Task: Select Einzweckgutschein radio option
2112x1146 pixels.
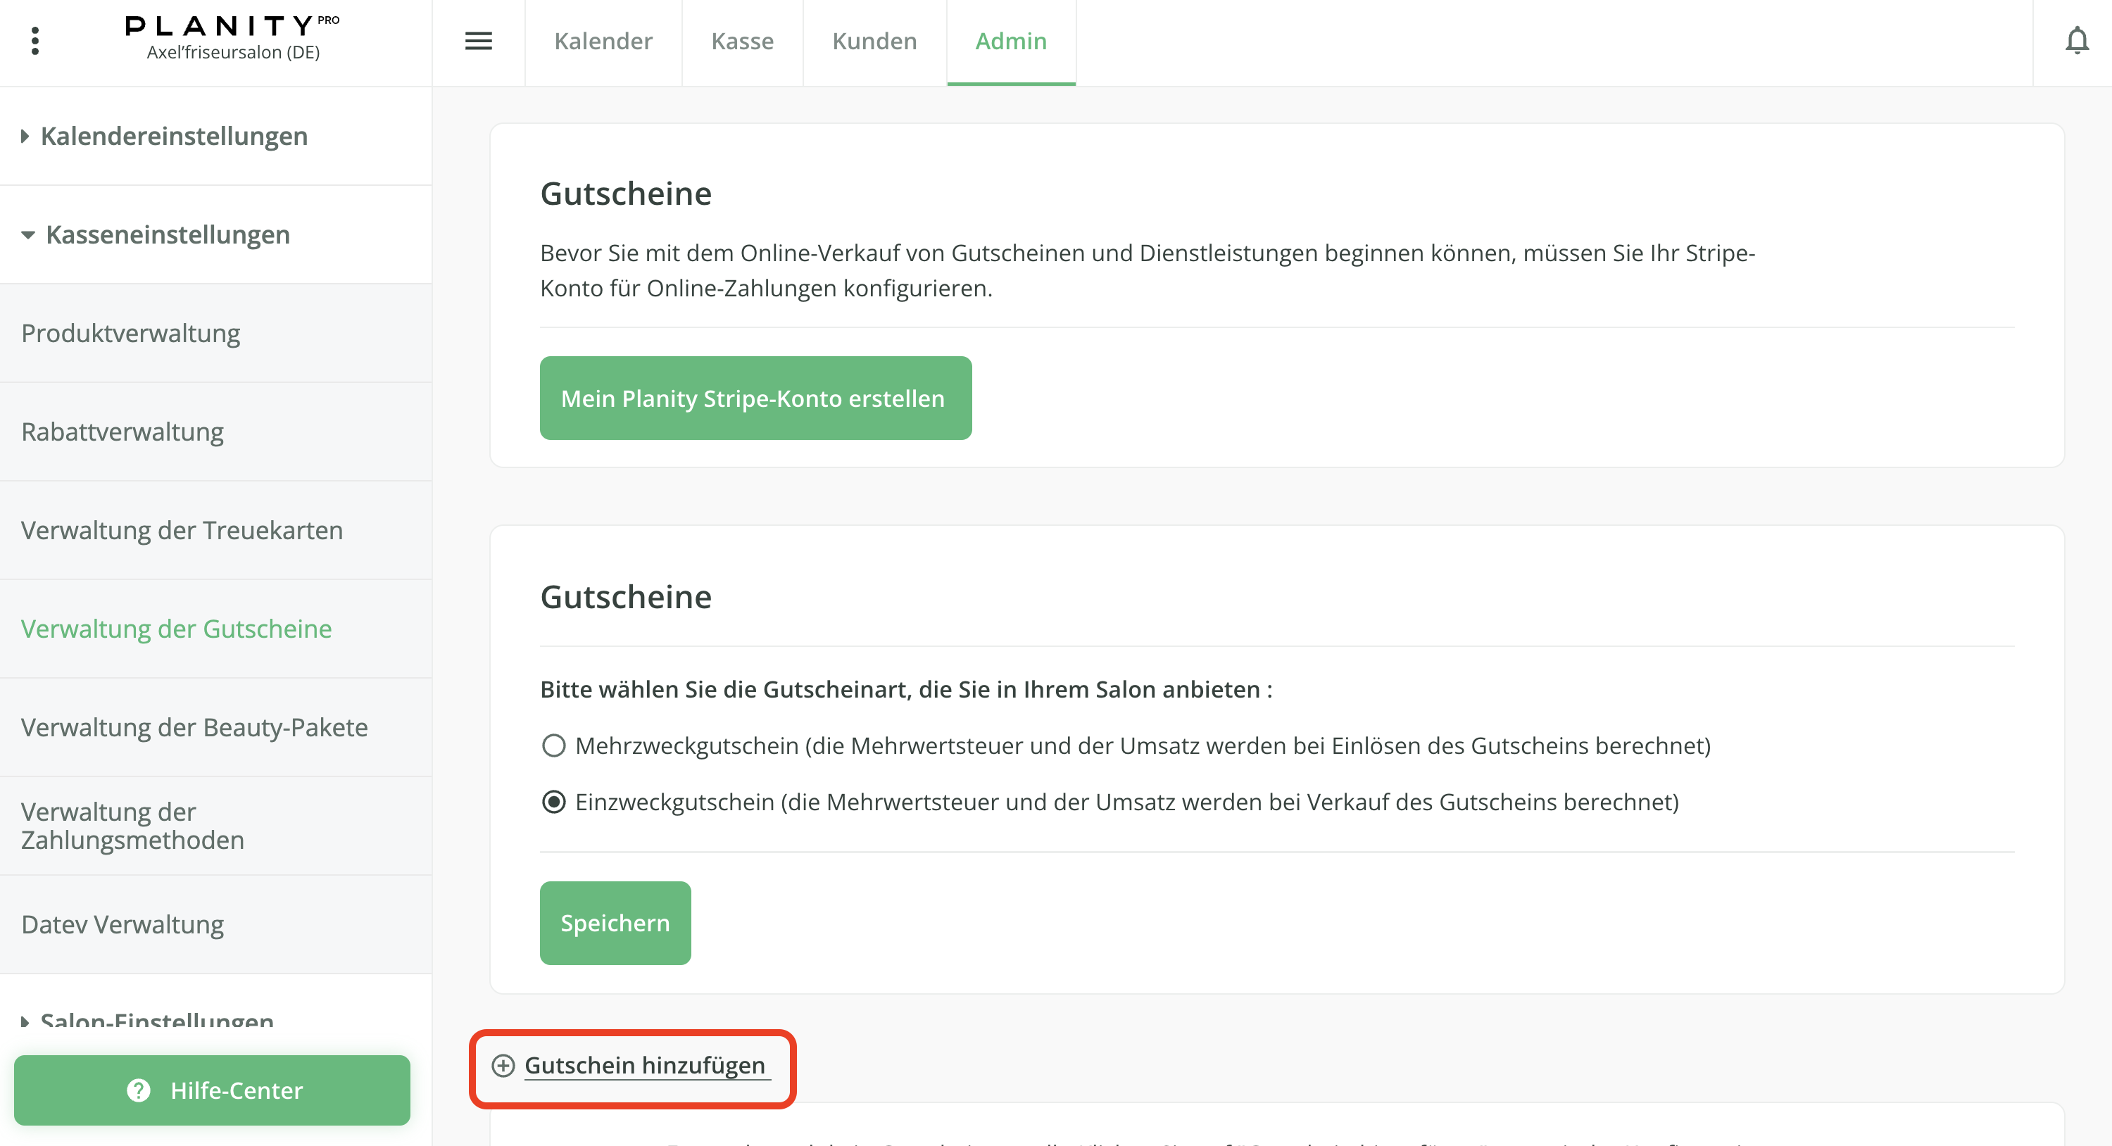Action: [554, 802]
